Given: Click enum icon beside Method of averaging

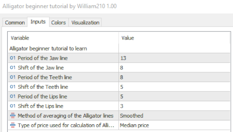Looking at the screenshot, I should [x=13, y=115].
